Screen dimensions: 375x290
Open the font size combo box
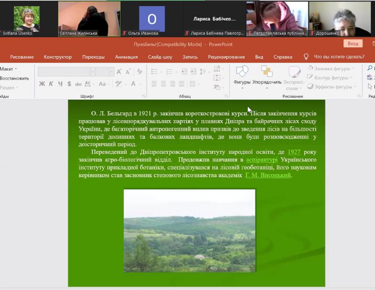[105, 72]
